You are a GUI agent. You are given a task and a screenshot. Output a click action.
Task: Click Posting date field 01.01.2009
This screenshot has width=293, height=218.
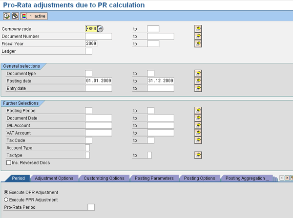coord(99,81)
